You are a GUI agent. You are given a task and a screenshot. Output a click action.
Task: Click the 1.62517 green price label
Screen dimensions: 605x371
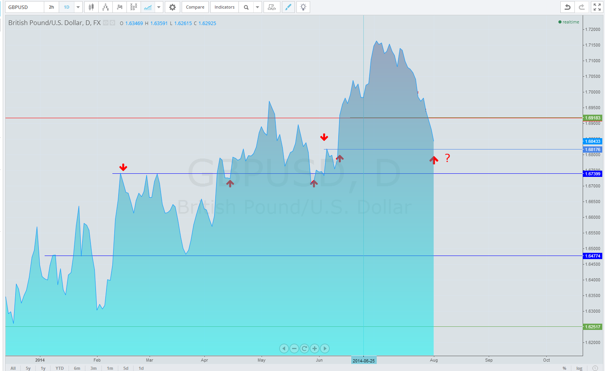592,327
